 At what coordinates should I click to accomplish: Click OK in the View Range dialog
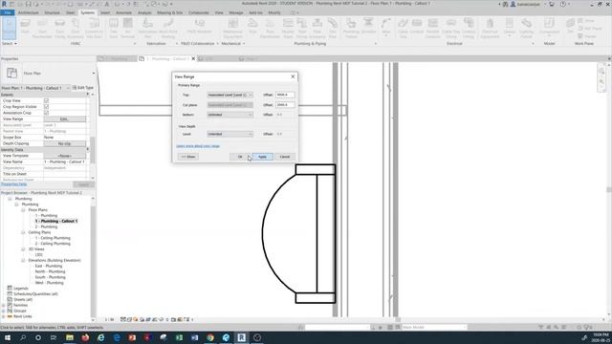pos(240,157)
